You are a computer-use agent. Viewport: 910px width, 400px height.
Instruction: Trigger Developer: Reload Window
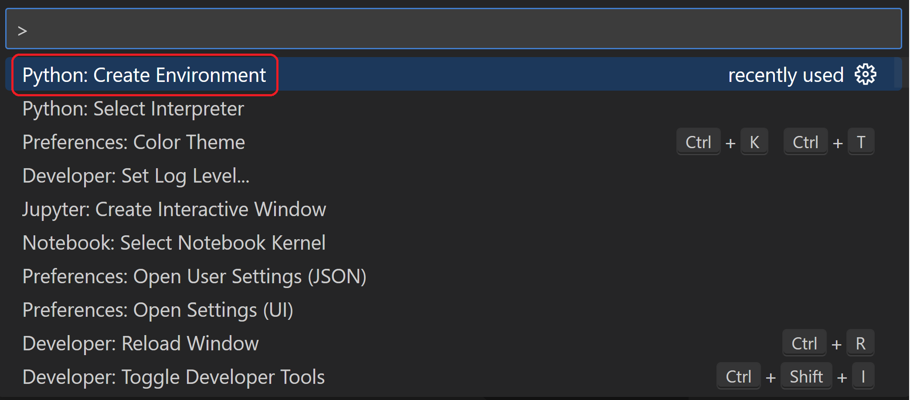(x=140, y=343)
